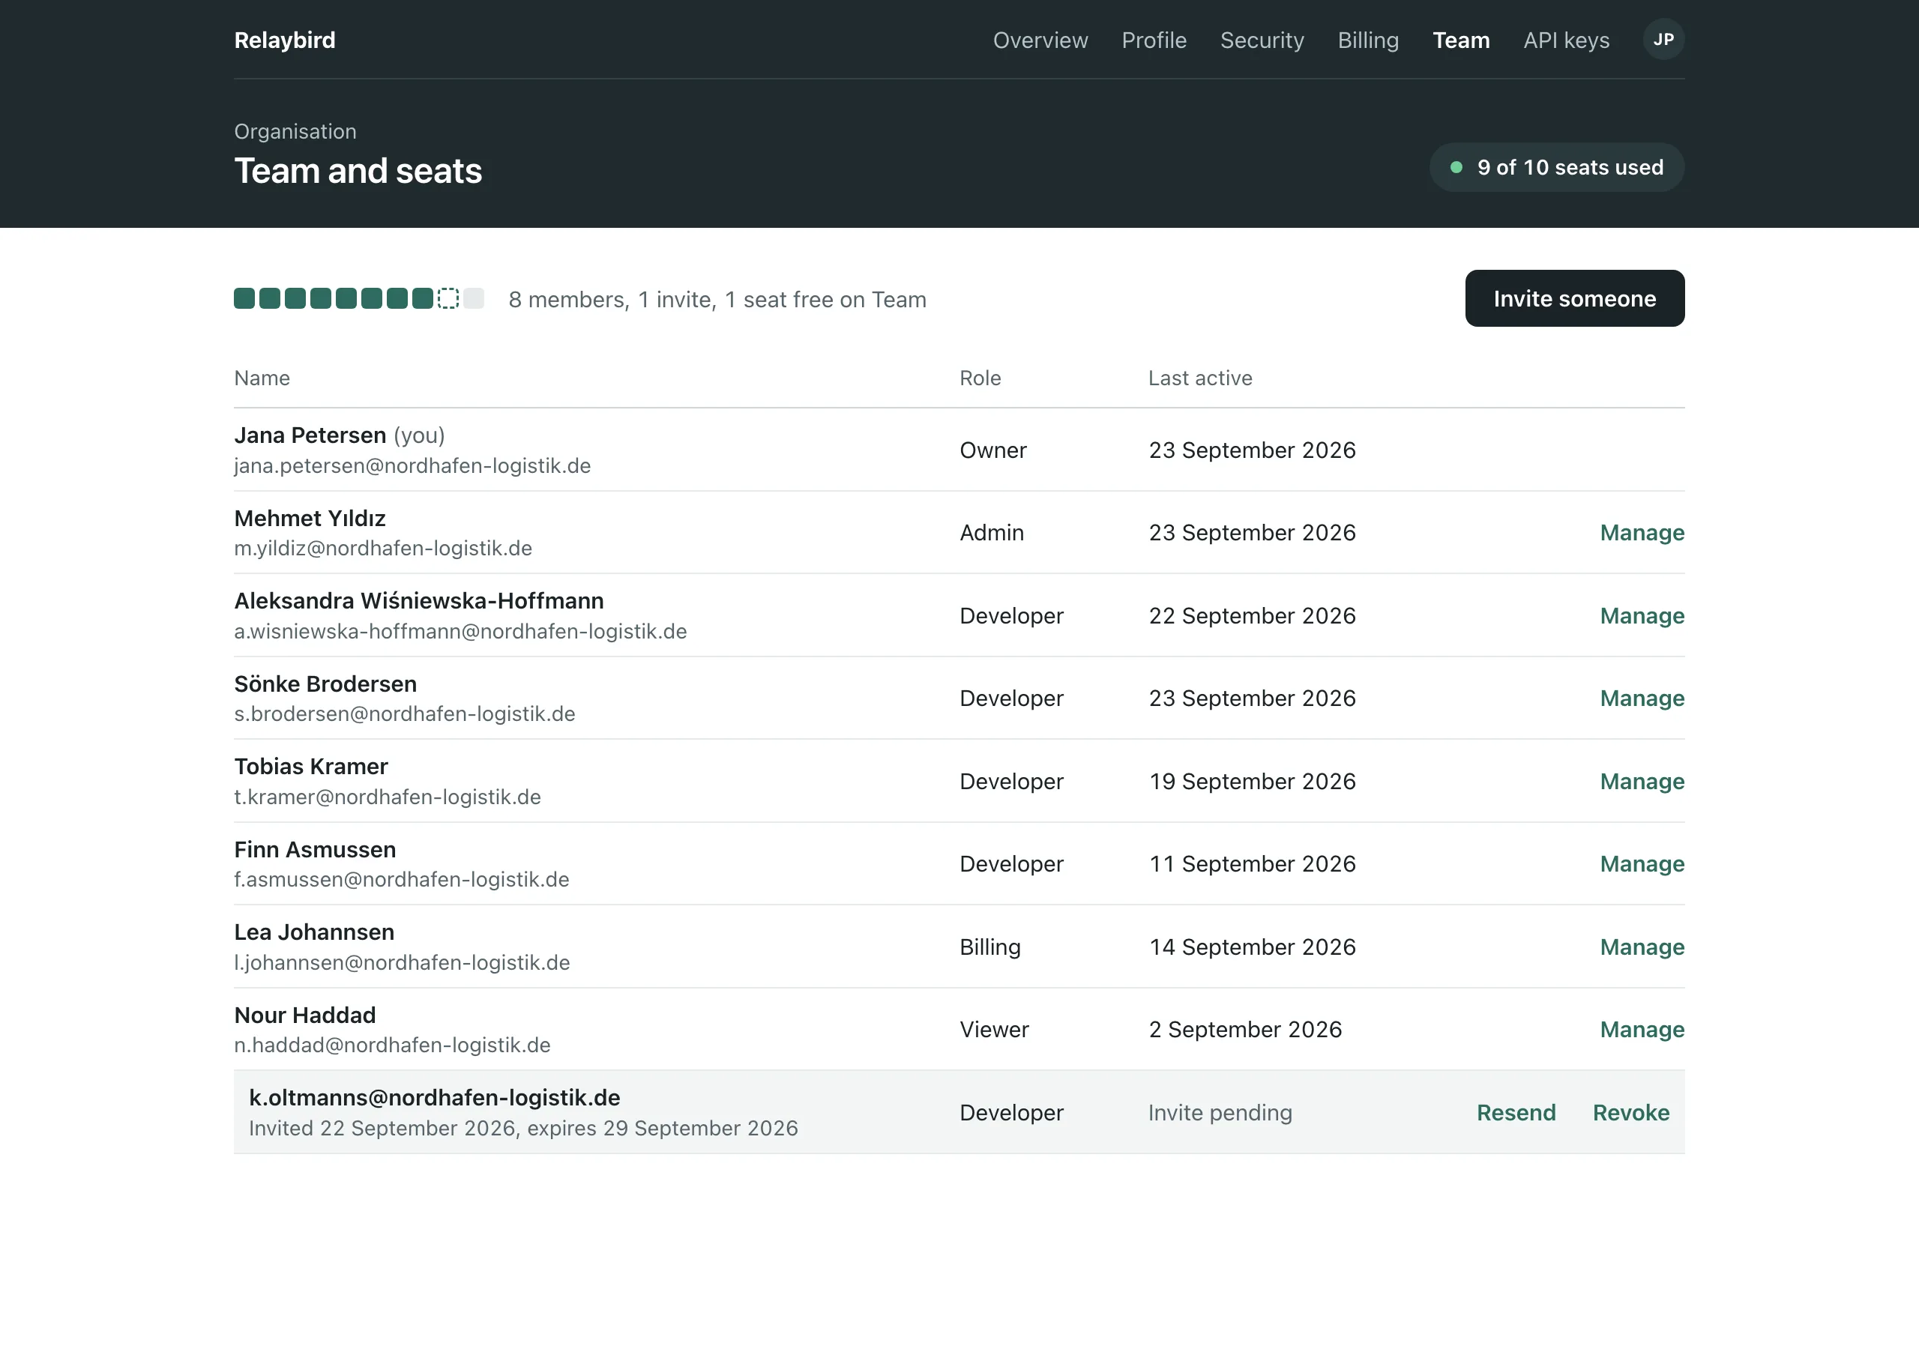Select the Team tab

click(x=1461, y=40)
